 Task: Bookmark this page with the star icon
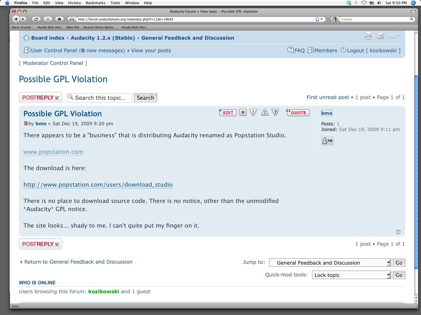click(317, 19)
